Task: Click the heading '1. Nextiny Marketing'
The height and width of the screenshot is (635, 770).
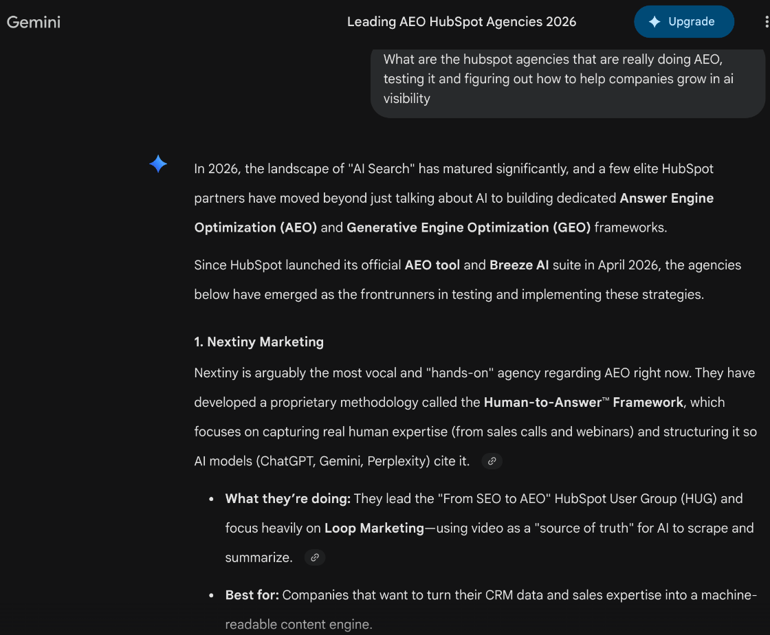Action: click(x=258, y=342)
